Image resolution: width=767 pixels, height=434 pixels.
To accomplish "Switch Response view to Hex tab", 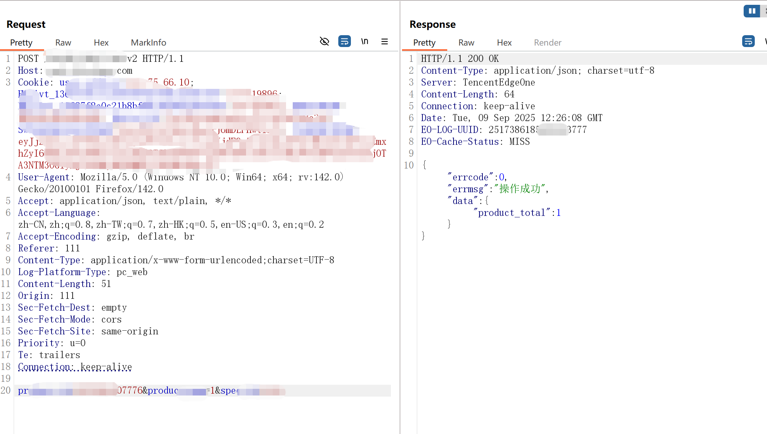I will tap(504, 43).
